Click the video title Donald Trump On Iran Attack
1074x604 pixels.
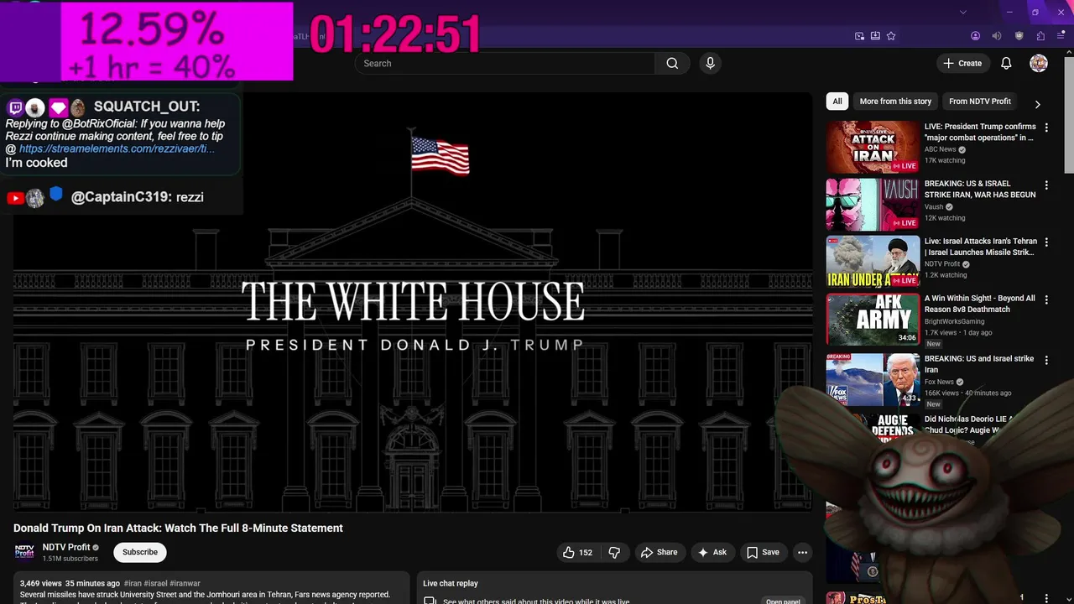178,528
